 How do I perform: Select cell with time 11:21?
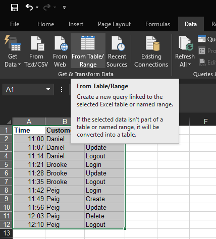29,164
